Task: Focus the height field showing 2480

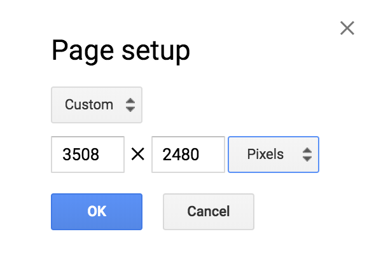Action: [x=188, y=155]
